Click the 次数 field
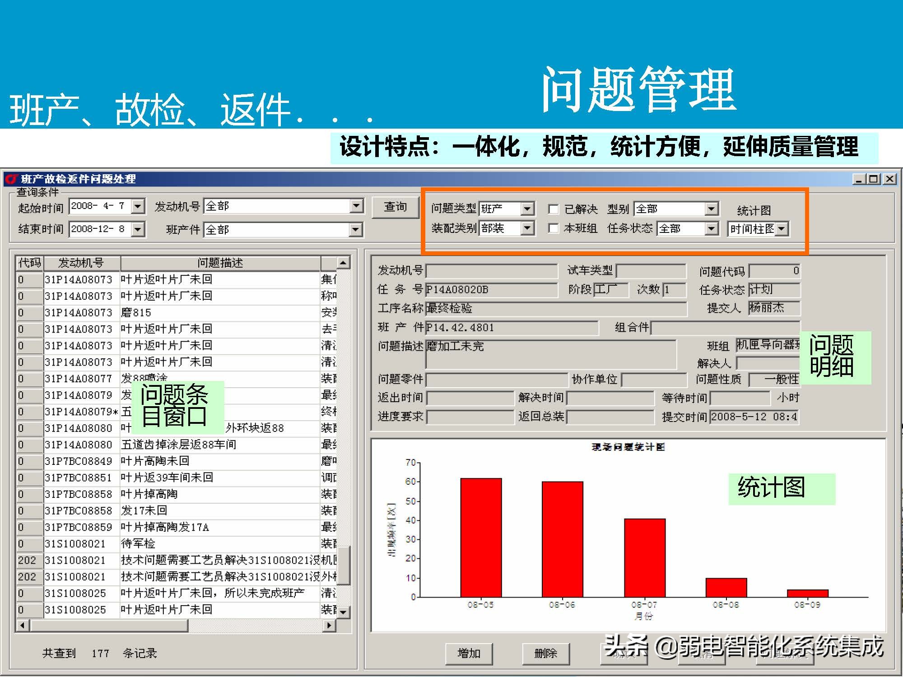Viewport: 903px width, 677px height. 674,290
